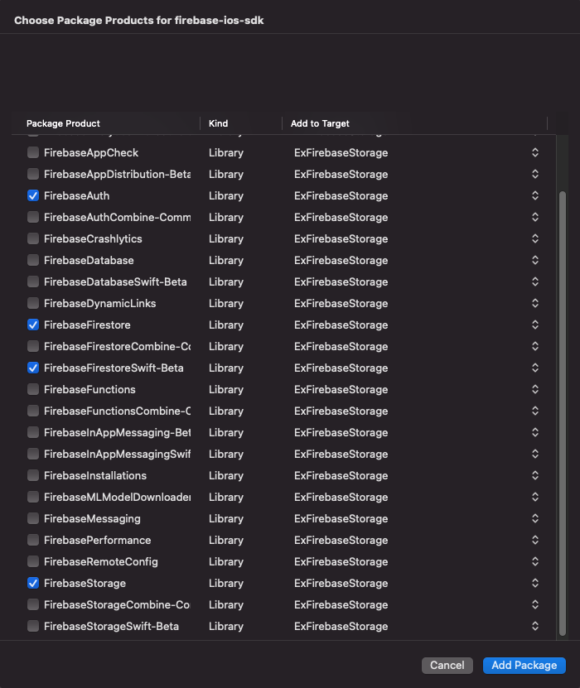The width and height of the screenshot is (580, 688).
Task: Tick the FirebaseMessaging checkbox
Action: tap(33, 517)
